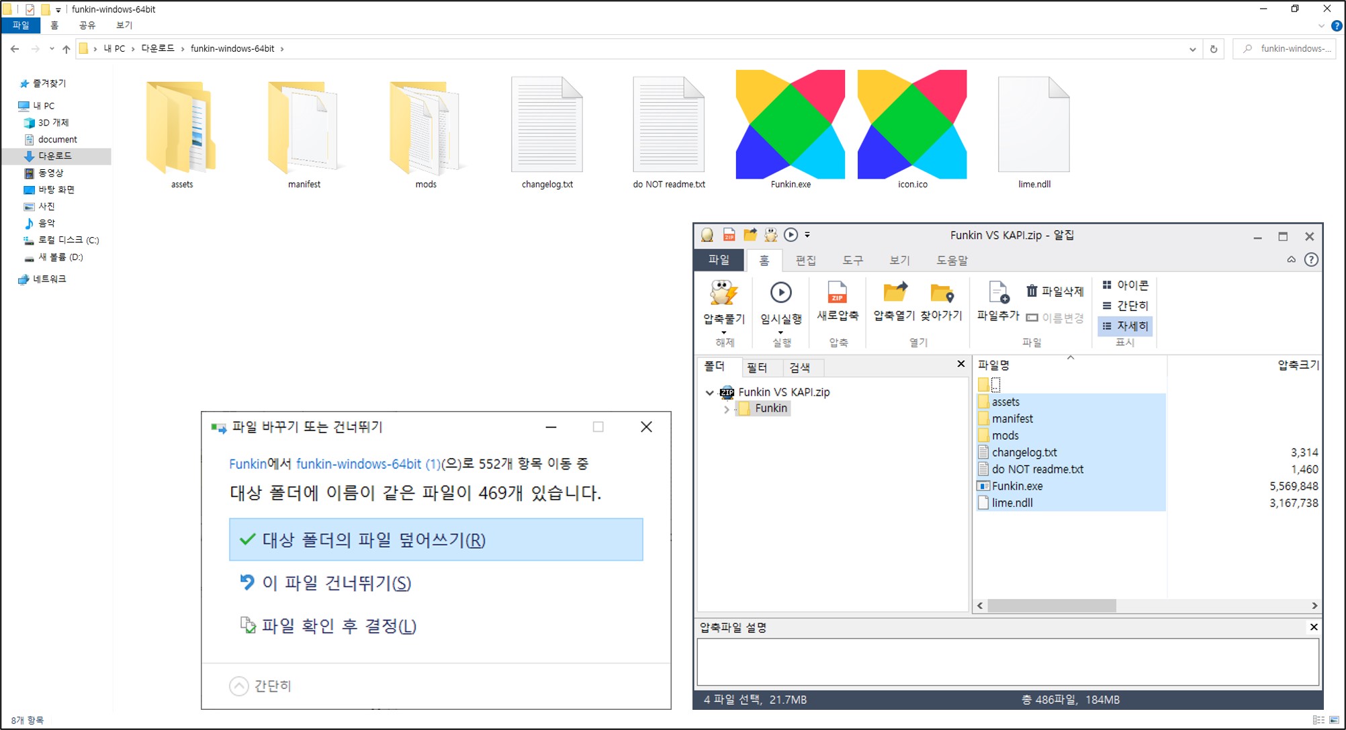Screen dimensions: 1346x730
Task: Click the play circle quick-access icon in ALZip title bar
Action: point(791,234)
